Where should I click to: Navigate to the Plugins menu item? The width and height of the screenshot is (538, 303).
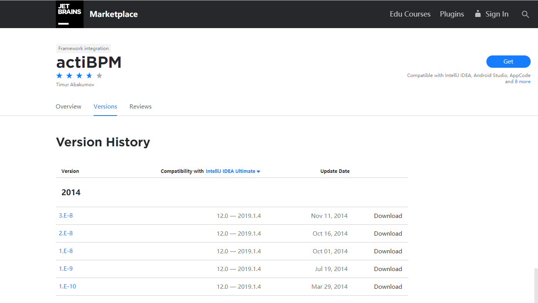click(x=452, y=14)
